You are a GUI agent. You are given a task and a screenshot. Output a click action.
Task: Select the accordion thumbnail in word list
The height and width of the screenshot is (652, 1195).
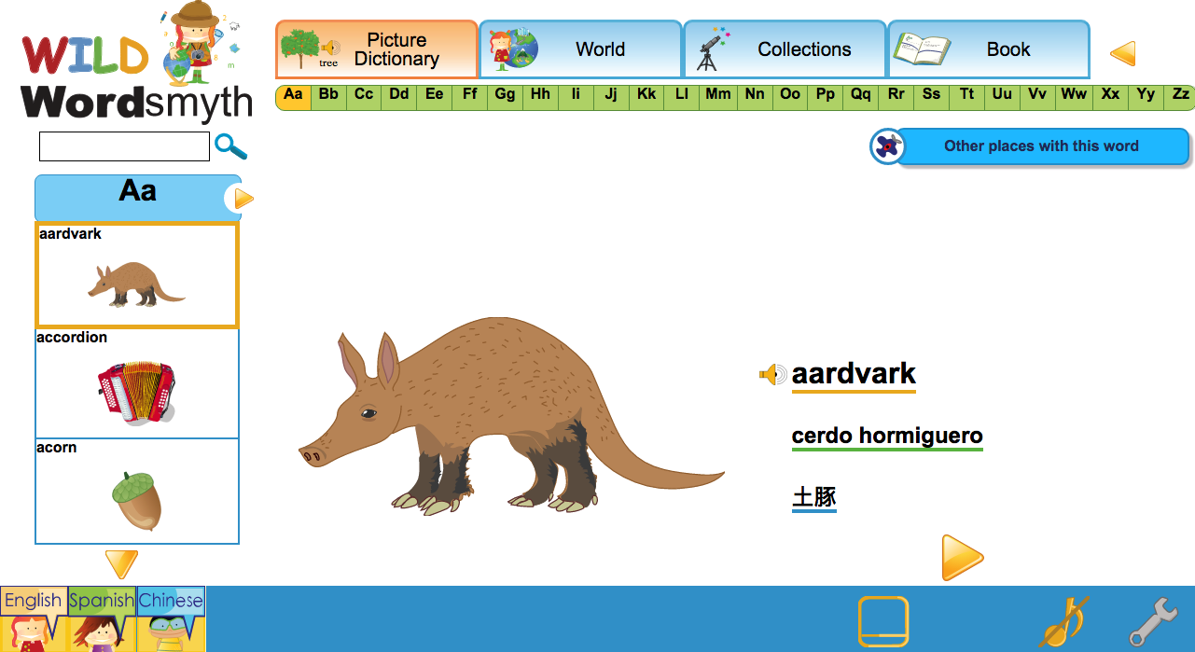point(137,383)
